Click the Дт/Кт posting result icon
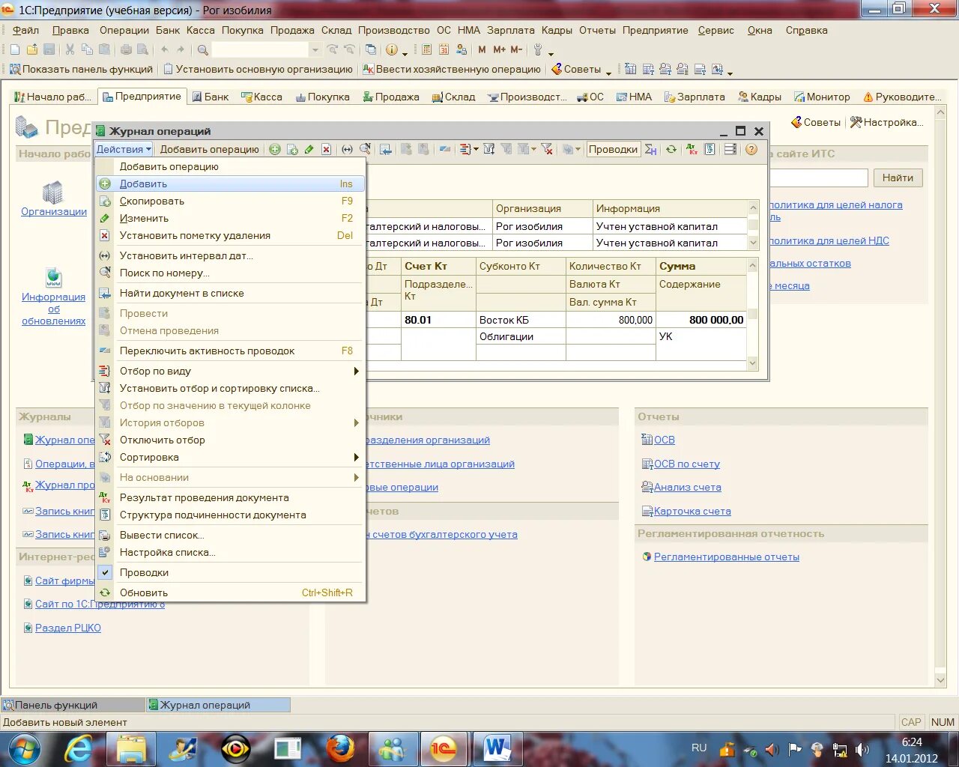Viewport: 959px width, 767px height. pos(692,149)
